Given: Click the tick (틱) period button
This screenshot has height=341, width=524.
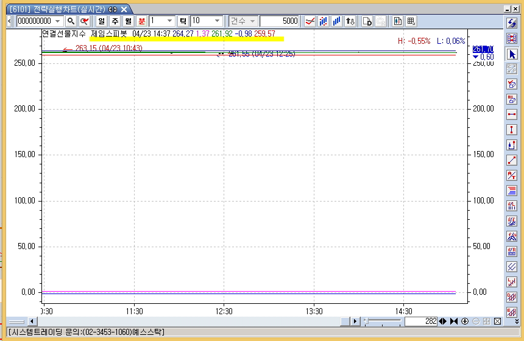Looking at the screenshot, I should click(183, 21).
